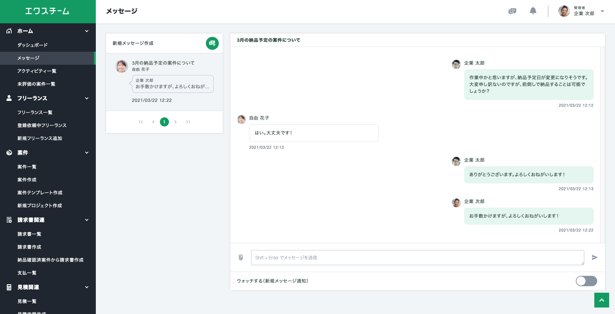Select page 1 in pagination
This screenshot has width=615, height=314.
click(x=164, y=122)
